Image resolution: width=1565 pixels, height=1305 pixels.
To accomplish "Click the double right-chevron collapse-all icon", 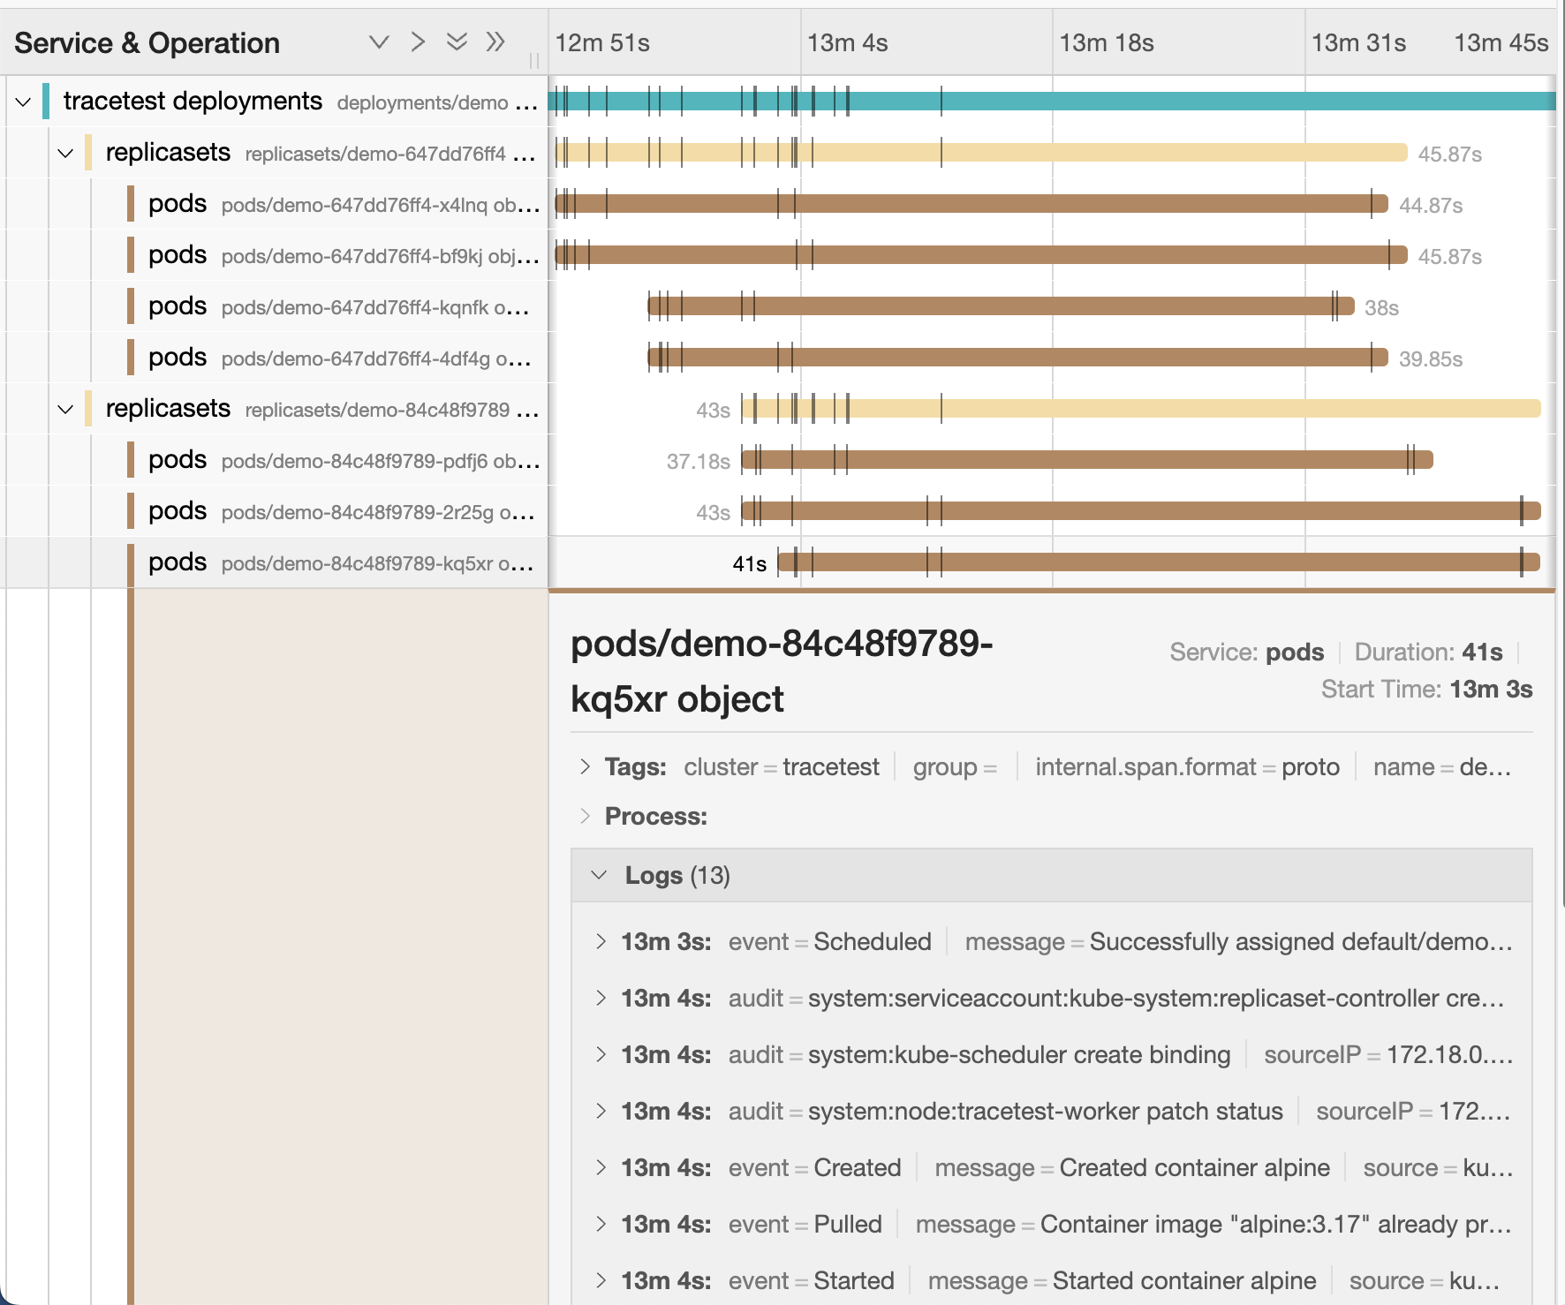I will point(495,42).
